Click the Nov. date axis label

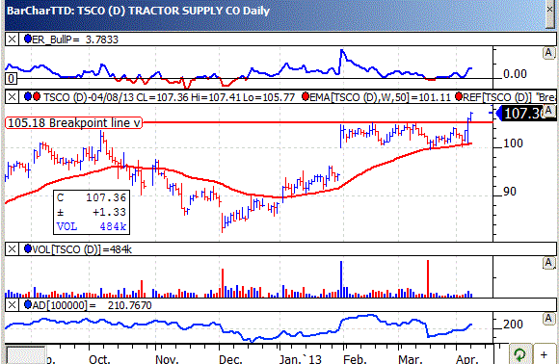click(x=167, y=358)
